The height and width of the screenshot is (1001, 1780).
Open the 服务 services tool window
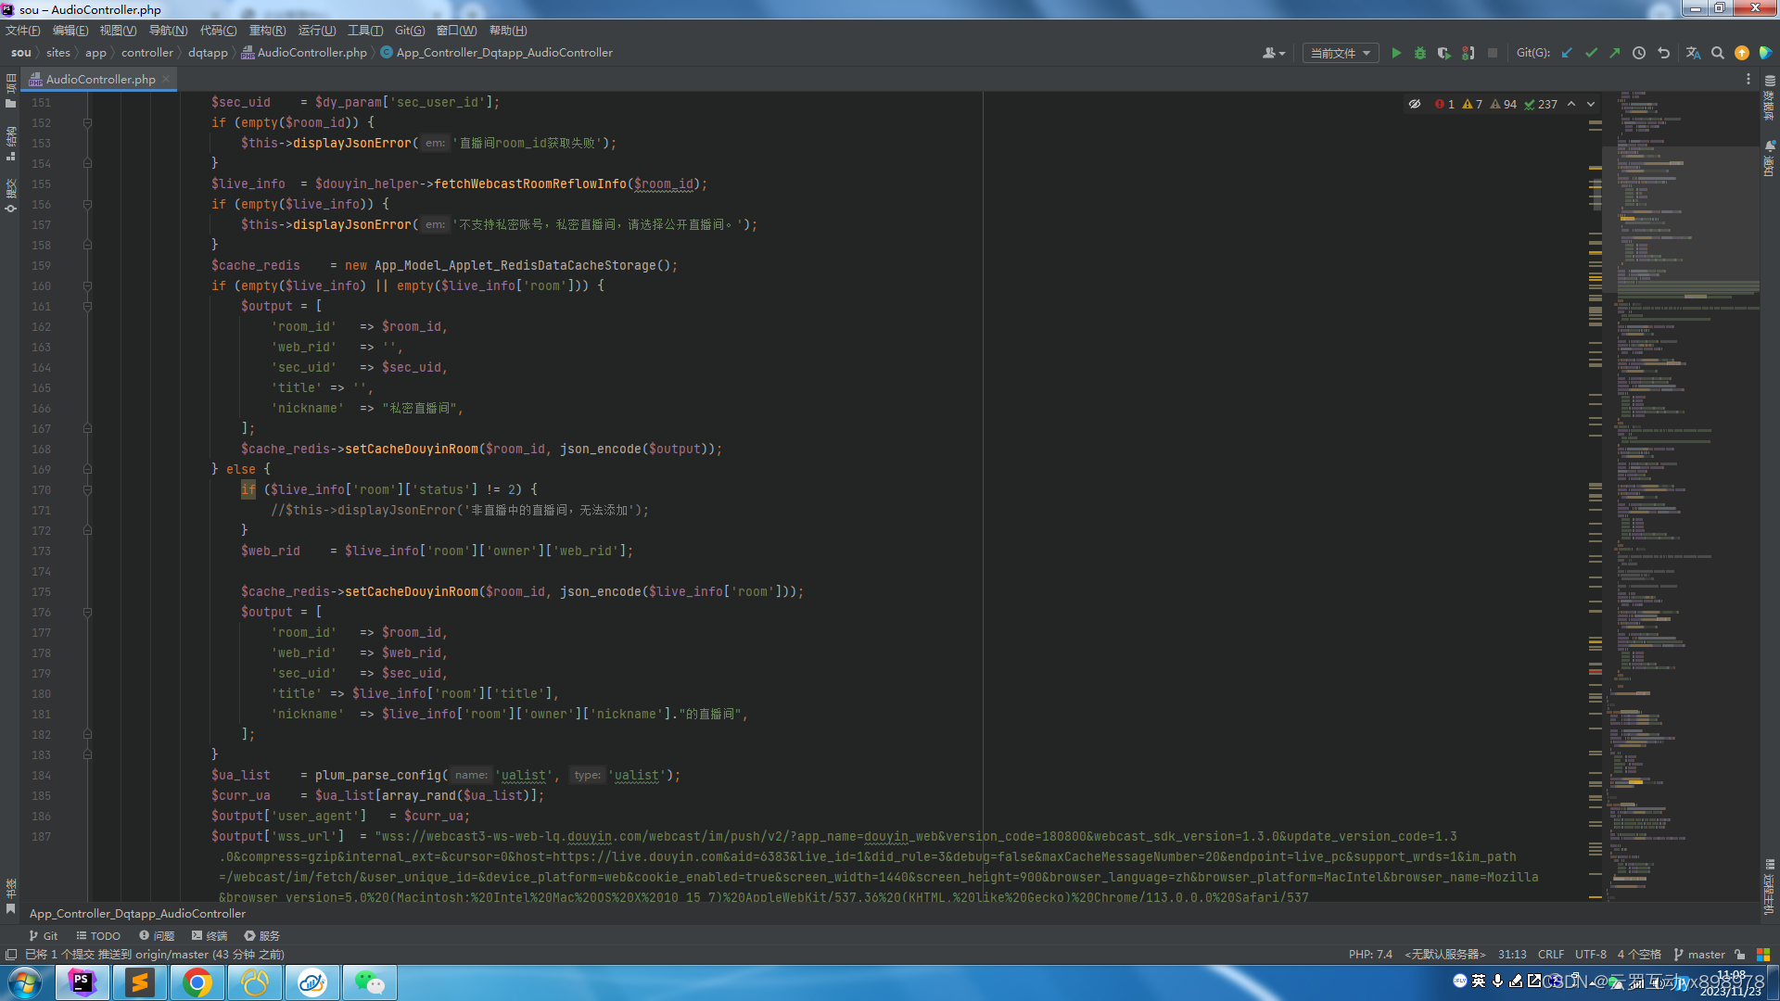point(262,936)
